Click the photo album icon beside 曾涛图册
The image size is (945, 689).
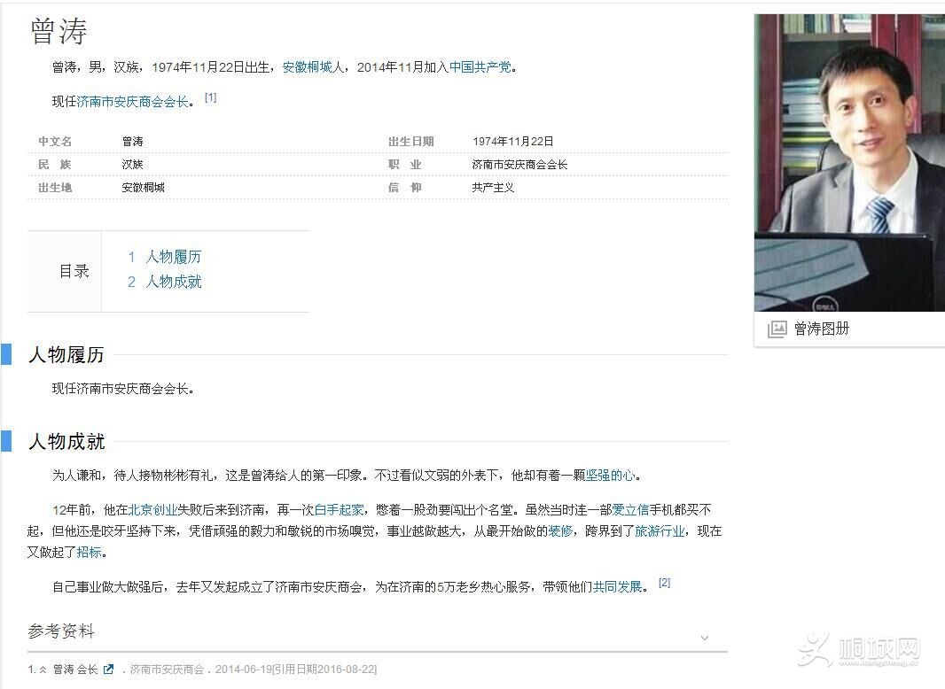(777, 329)
